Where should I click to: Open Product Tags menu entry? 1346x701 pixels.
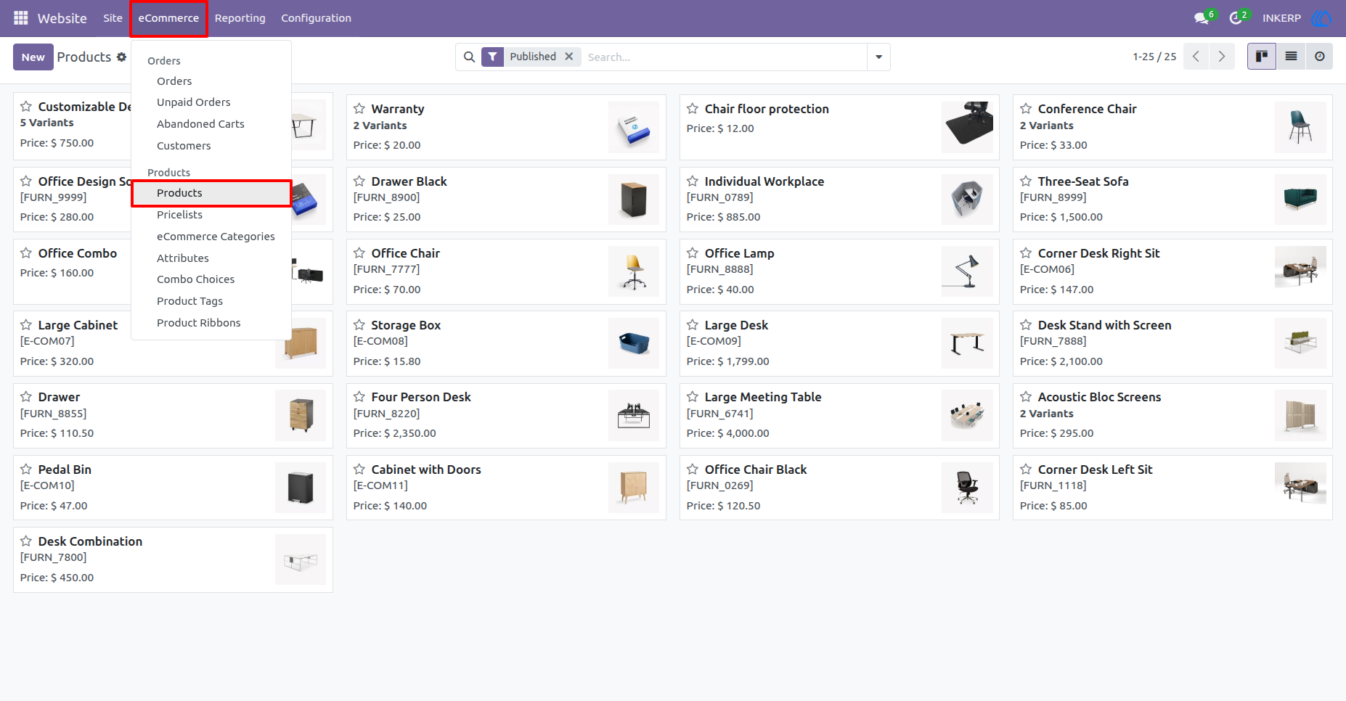coord(211,301)
